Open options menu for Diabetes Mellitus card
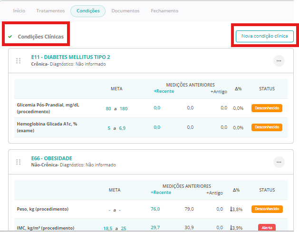This screenshot has width=299, height=232. click(279, 60)
